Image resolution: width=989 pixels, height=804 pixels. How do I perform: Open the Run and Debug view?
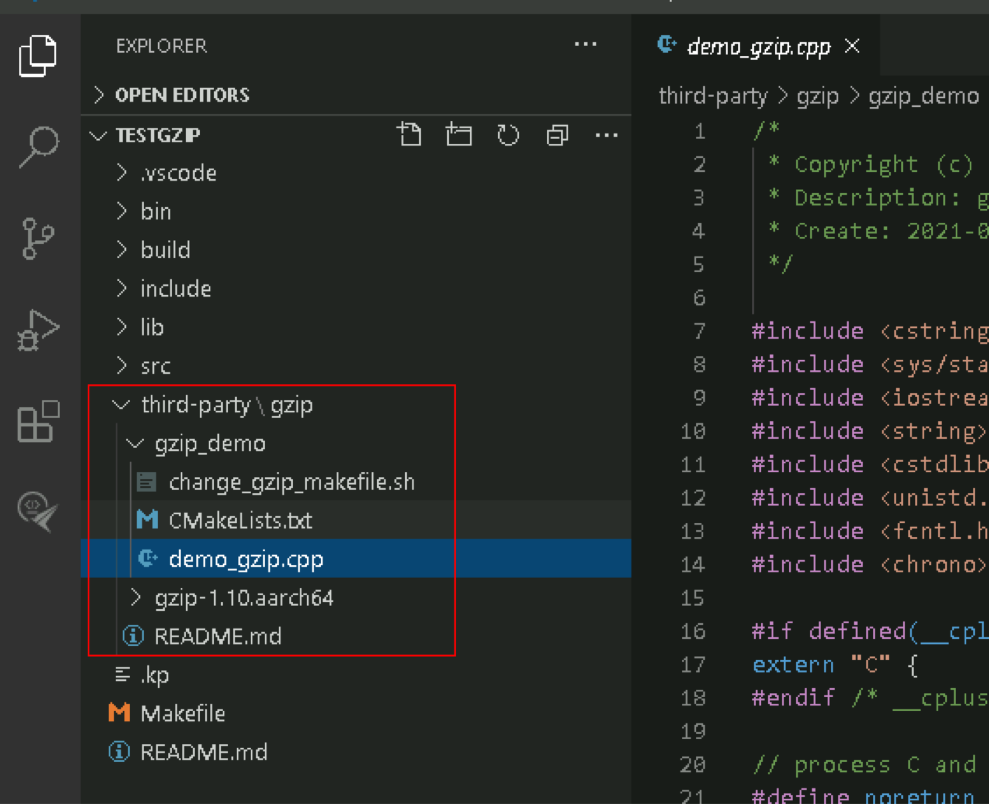point(38,330)
